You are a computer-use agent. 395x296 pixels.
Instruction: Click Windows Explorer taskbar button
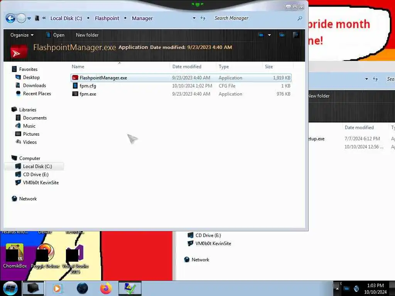point(33,288)
